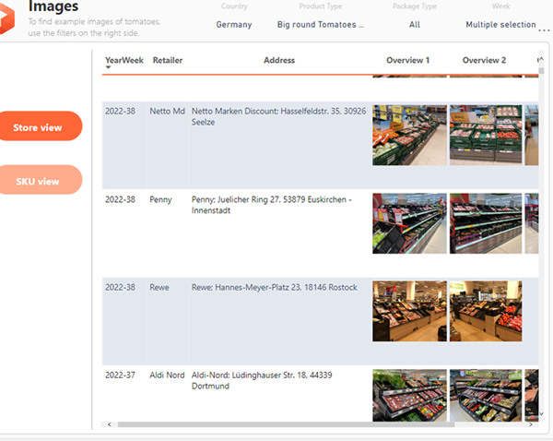Click the horizontal scrollbar's left arrow

click(x=110, y=424)
